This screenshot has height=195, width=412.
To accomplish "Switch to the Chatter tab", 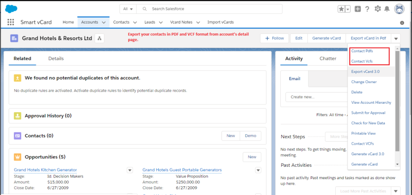I will [x=328, y=59].
